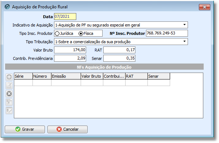The width and height of the screenshot is (219, 143).
Task: Click the RAT input field
Action: pyautogui.click(x=119, y=50)
